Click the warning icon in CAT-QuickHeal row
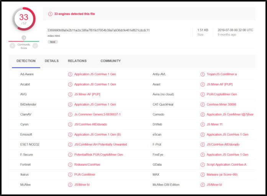The width and height of the screenshot is (267, 196). click(x=203, y=105)
